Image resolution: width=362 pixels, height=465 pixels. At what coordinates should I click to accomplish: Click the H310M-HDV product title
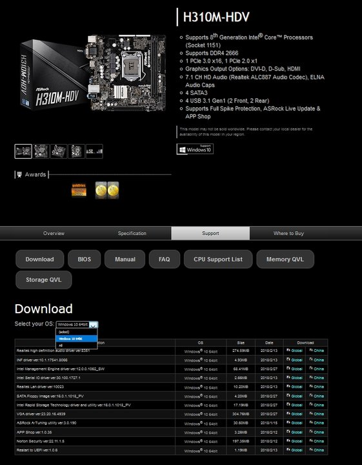coord(216,17)
